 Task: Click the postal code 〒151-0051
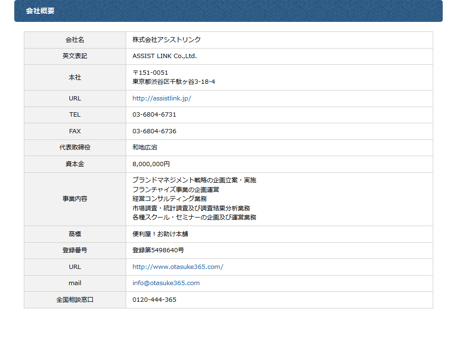click(150, 73)
